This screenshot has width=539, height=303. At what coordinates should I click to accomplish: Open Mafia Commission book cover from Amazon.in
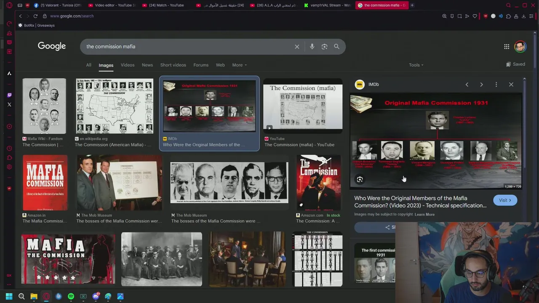[45, 183]
